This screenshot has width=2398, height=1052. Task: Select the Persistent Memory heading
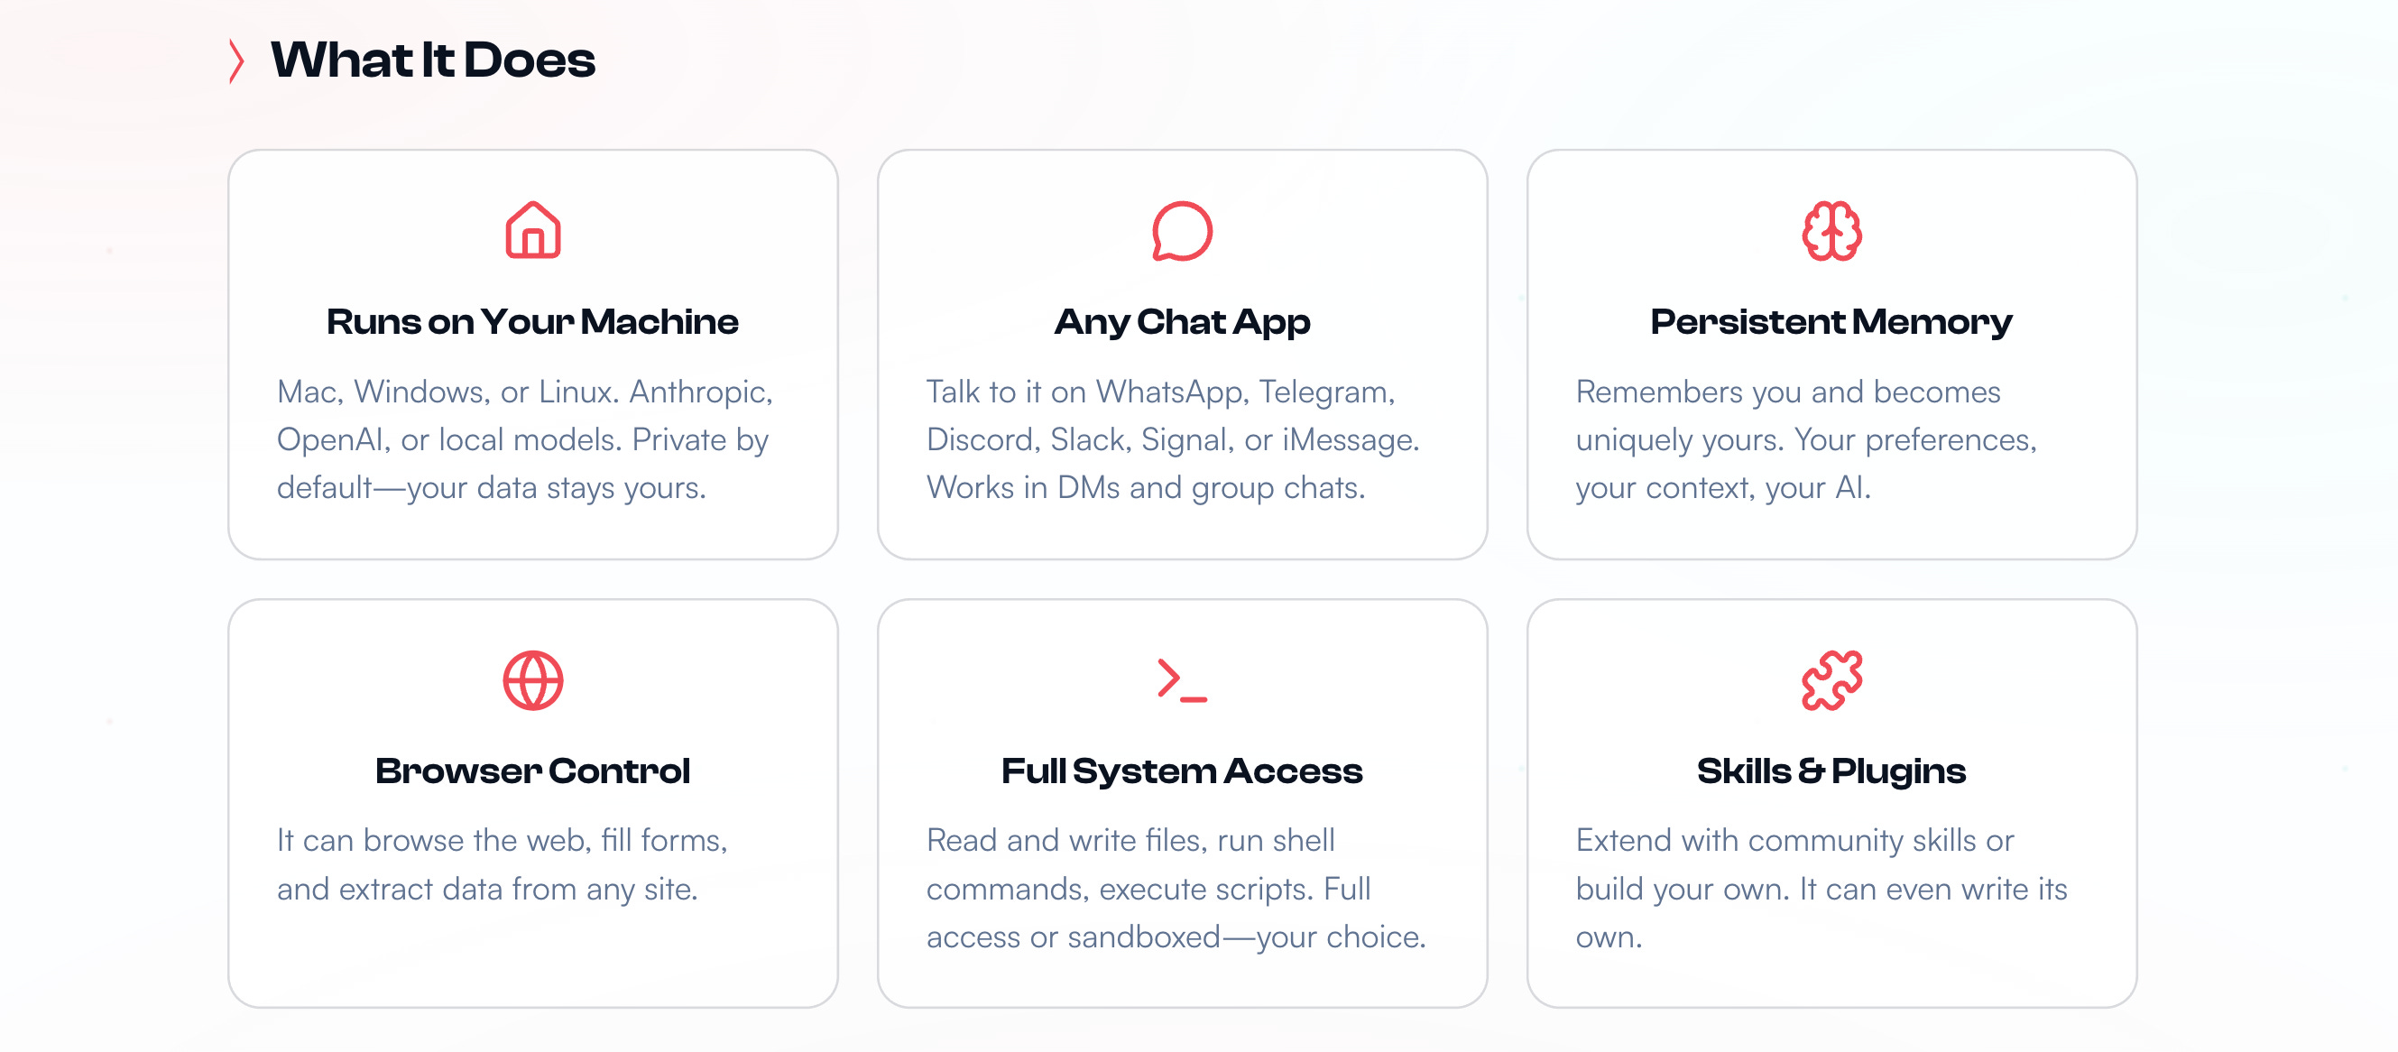pos(1831,323)
